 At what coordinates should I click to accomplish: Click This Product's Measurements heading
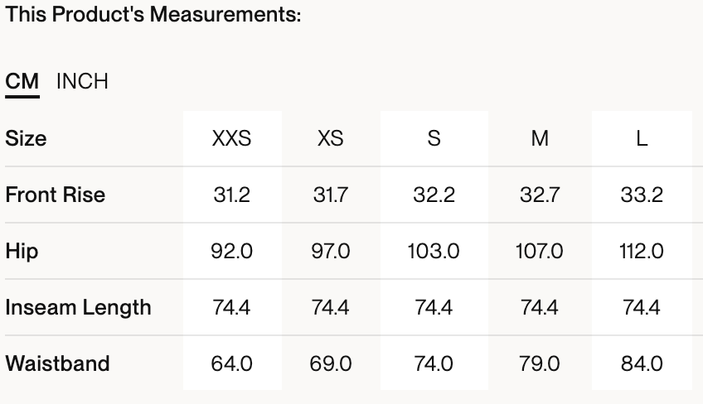point(153,15)
